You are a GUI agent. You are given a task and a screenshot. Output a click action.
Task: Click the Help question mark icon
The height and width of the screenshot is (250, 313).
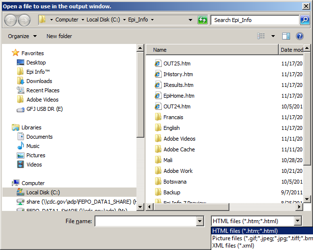click(300, 36)
